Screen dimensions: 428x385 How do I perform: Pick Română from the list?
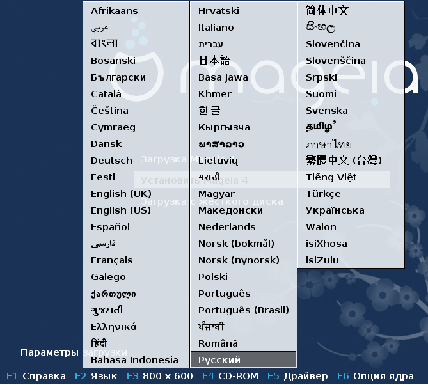coord(218,343)
